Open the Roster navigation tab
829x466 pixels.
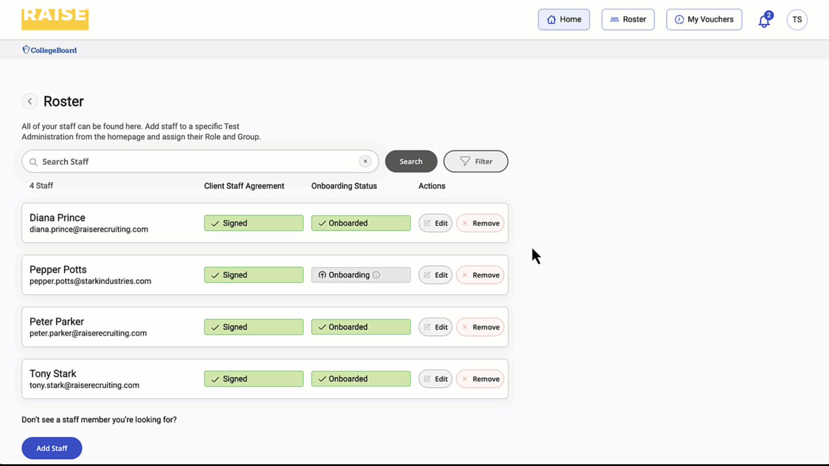pos(628,20)
